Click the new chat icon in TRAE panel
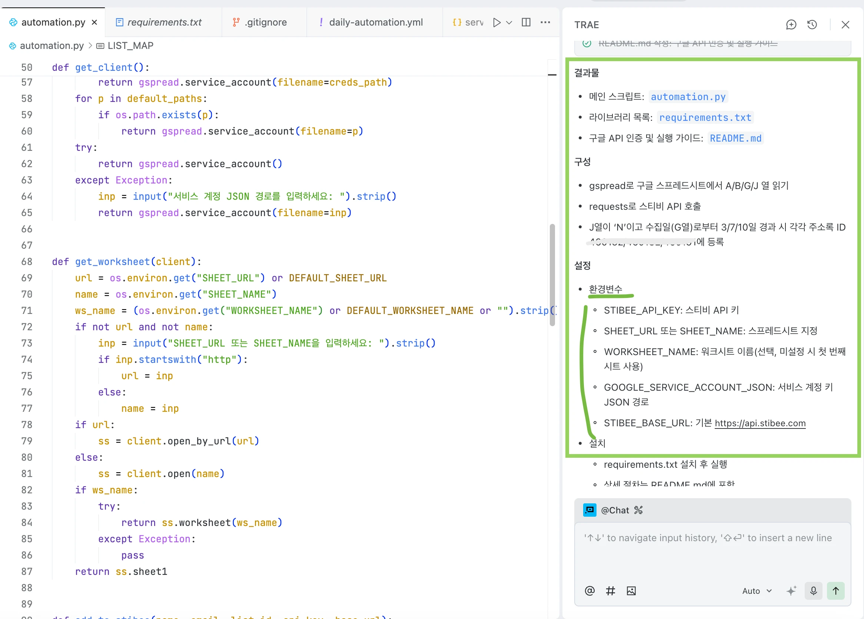 (x=791, y=25)
